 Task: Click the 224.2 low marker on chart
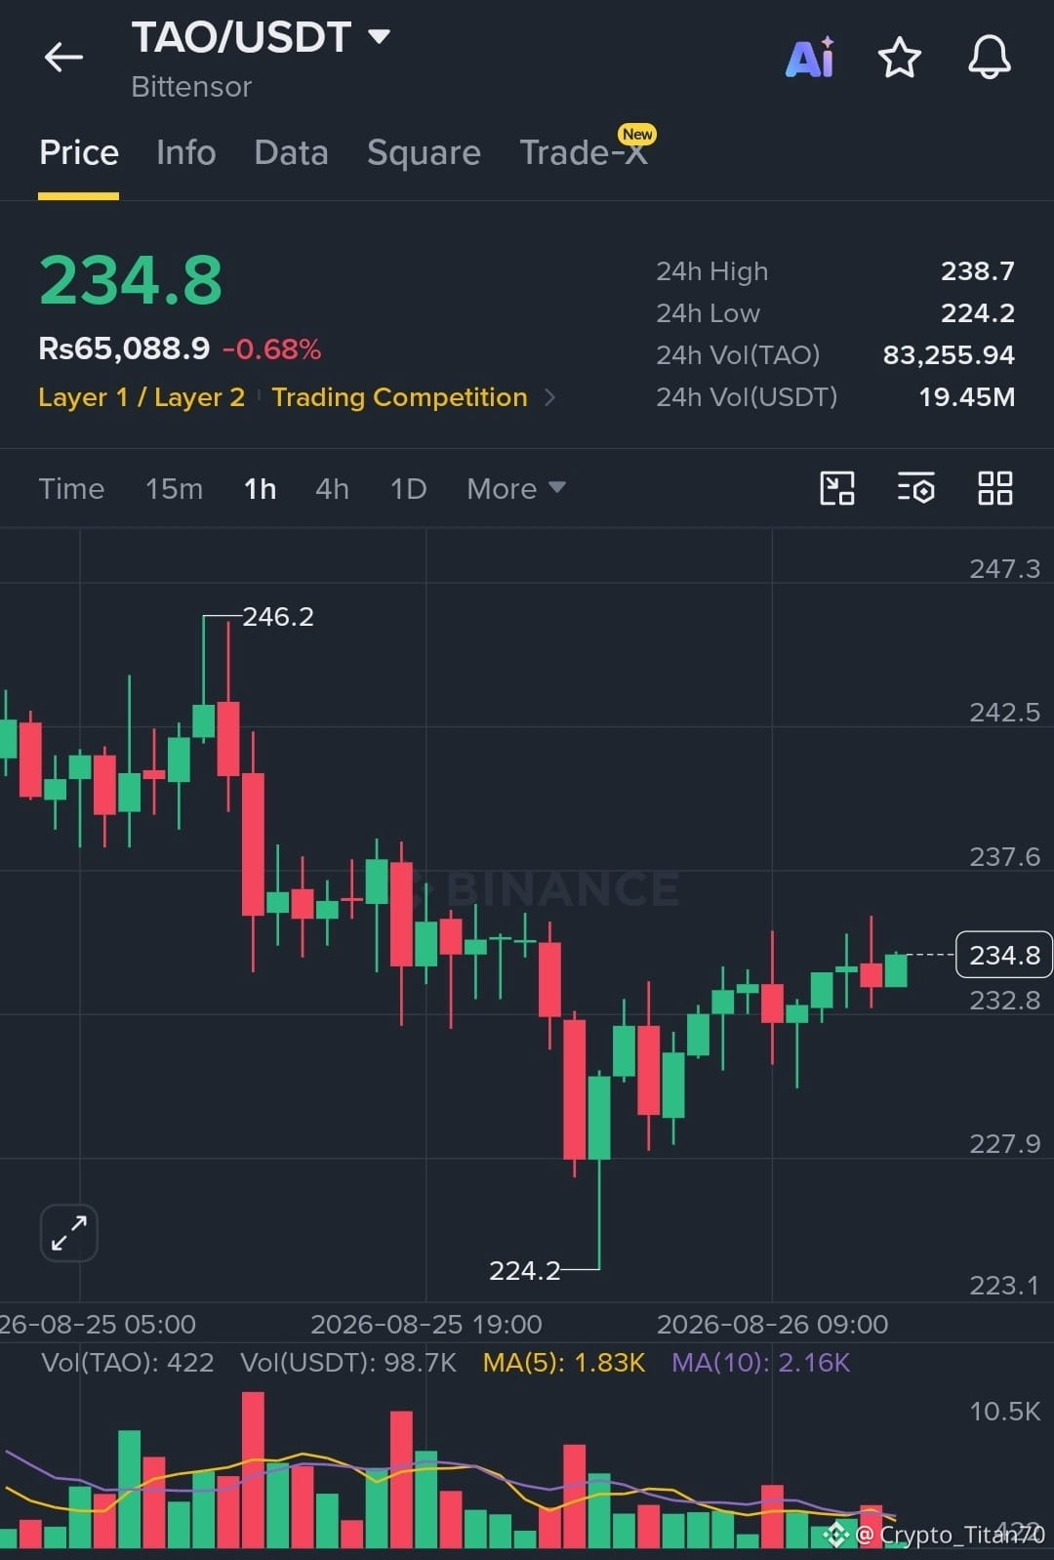pos(525,1270)
